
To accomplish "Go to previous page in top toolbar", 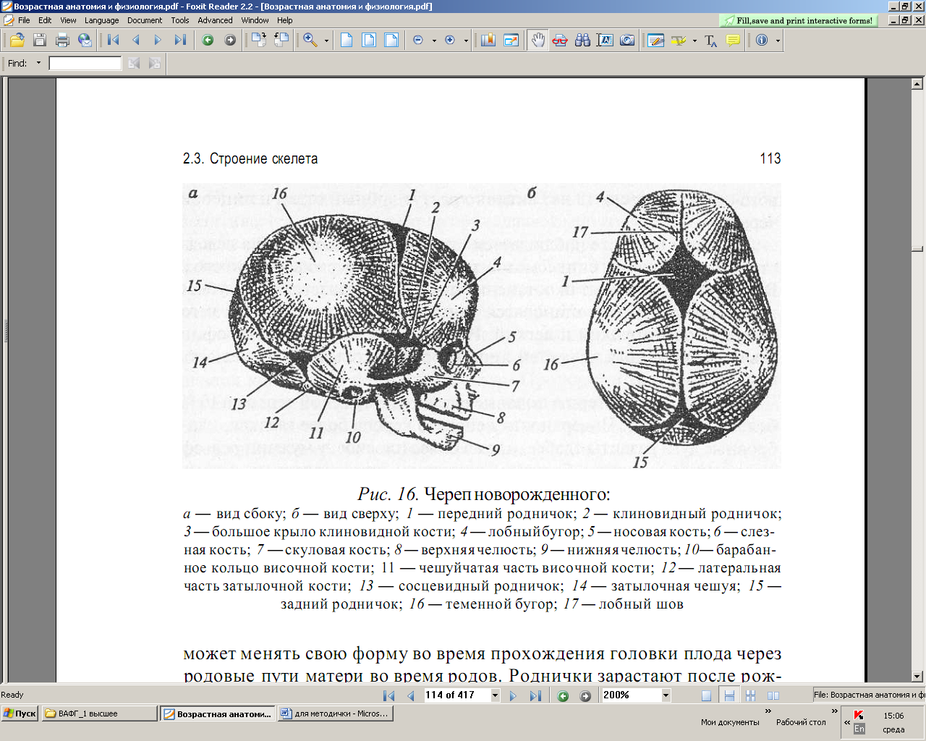I will [136, 41].
